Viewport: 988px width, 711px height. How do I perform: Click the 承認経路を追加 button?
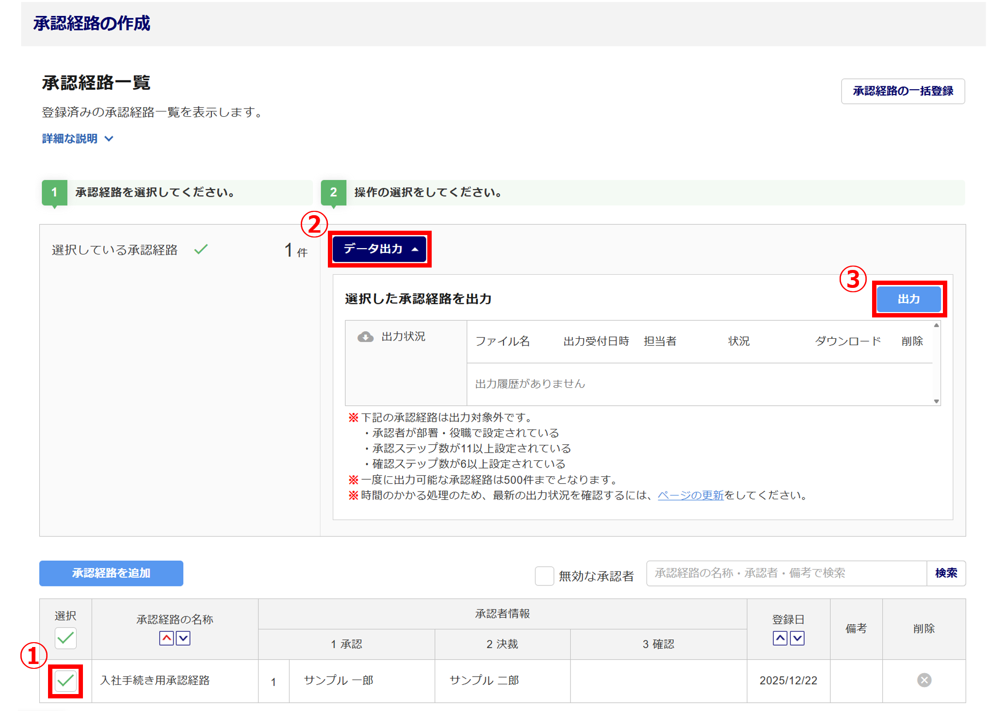(x=111, y=573)
